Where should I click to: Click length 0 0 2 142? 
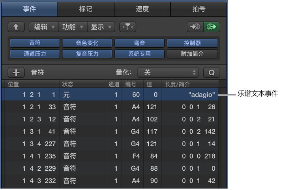199,131
